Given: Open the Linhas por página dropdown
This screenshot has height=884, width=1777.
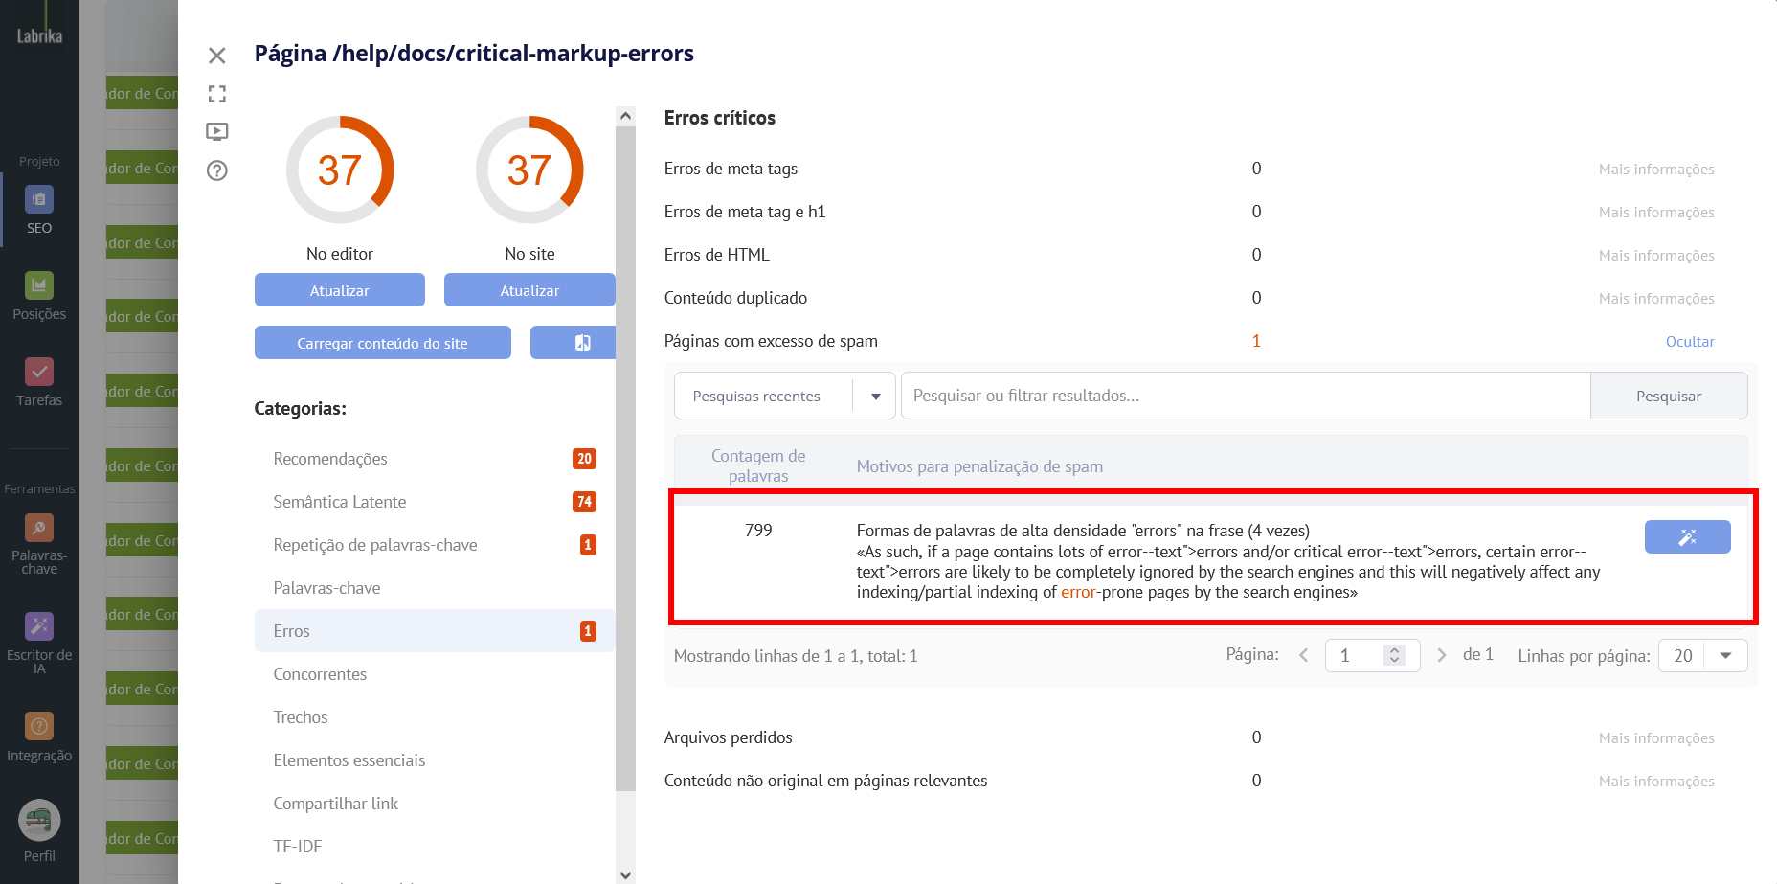Looking at the screenshot, I should point(1725,656).
